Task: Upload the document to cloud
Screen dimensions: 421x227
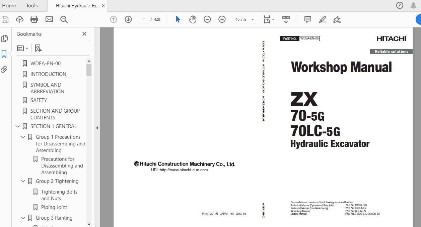Action: 20,19
